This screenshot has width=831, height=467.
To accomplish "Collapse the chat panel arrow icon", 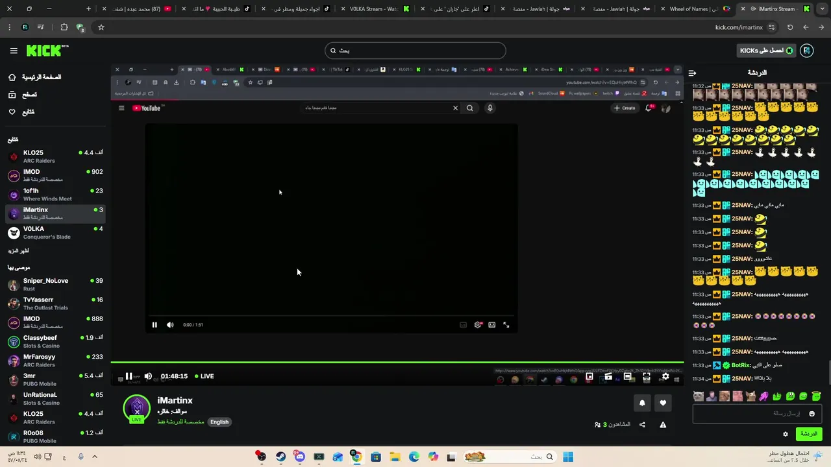I will coord(692,73).
